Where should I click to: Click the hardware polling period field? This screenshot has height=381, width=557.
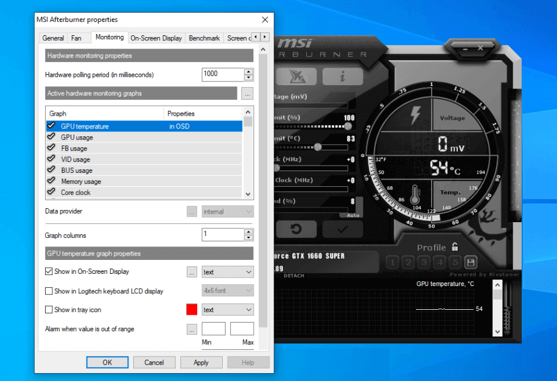tap(223, 75)
